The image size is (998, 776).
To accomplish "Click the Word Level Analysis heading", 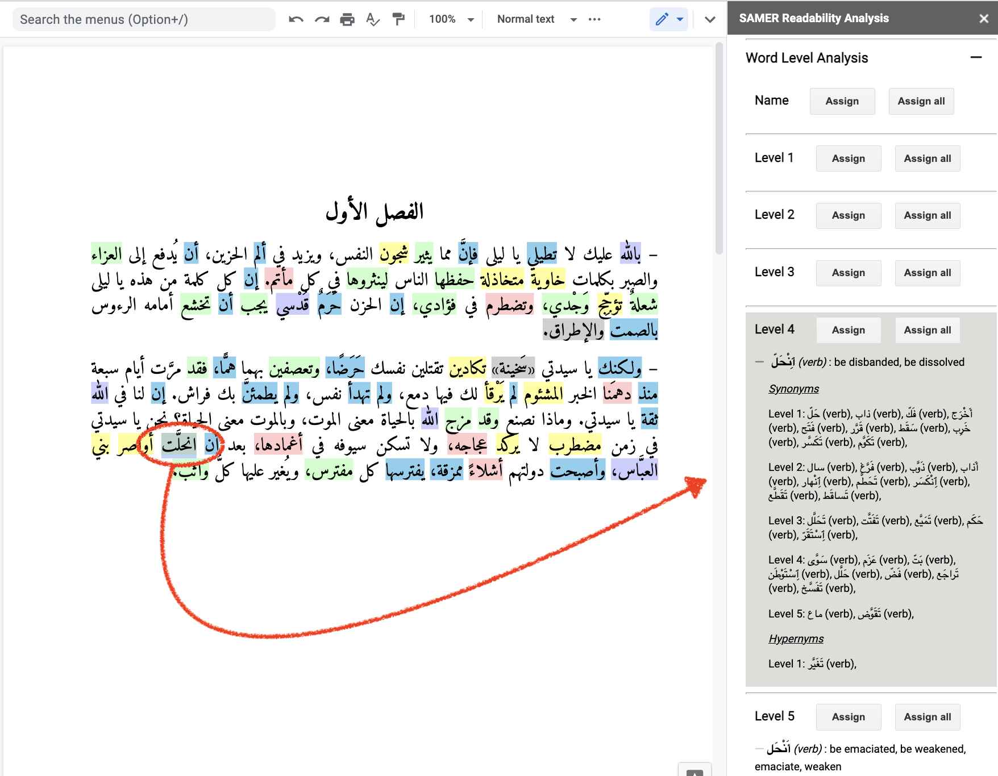I will tap(806, 58).
